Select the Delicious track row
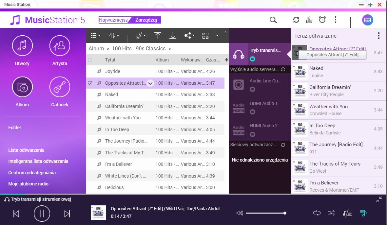387x225 pixels. pos(155,187)
